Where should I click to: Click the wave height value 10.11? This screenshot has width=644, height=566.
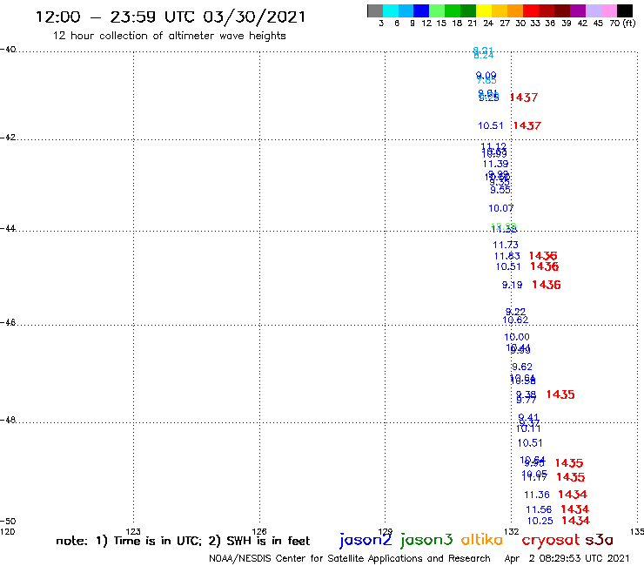coord(528,428)
